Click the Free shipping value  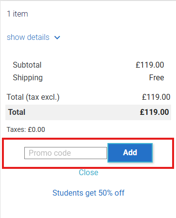click(157, 77)
